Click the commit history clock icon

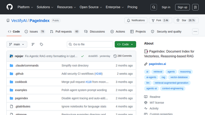(x=115, y=56)
